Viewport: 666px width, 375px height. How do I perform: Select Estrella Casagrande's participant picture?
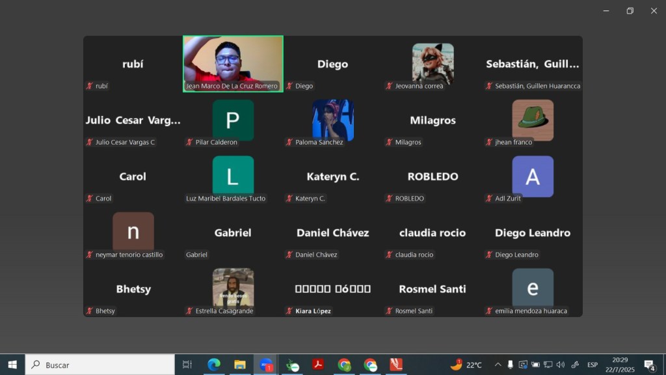coord(233,287)
